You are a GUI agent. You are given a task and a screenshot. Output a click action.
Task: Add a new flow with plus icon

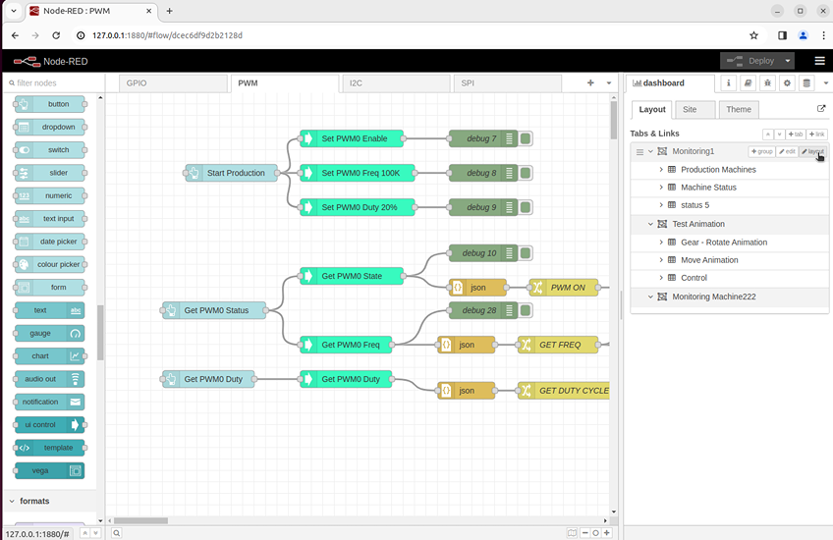(590, 83)
